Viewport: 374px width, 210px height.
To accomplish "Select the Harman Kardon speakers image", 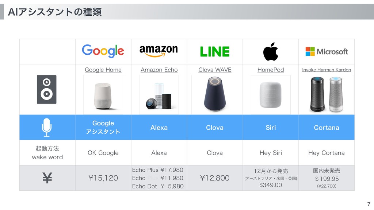I will pos(327,94).
